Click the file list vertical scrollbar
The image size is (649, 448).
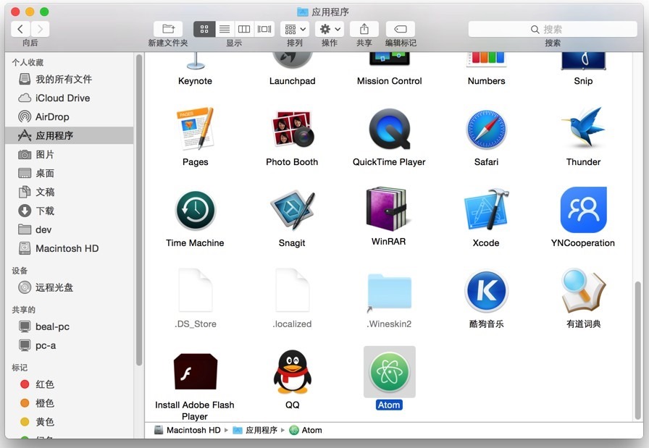click(x=638, y=350)
